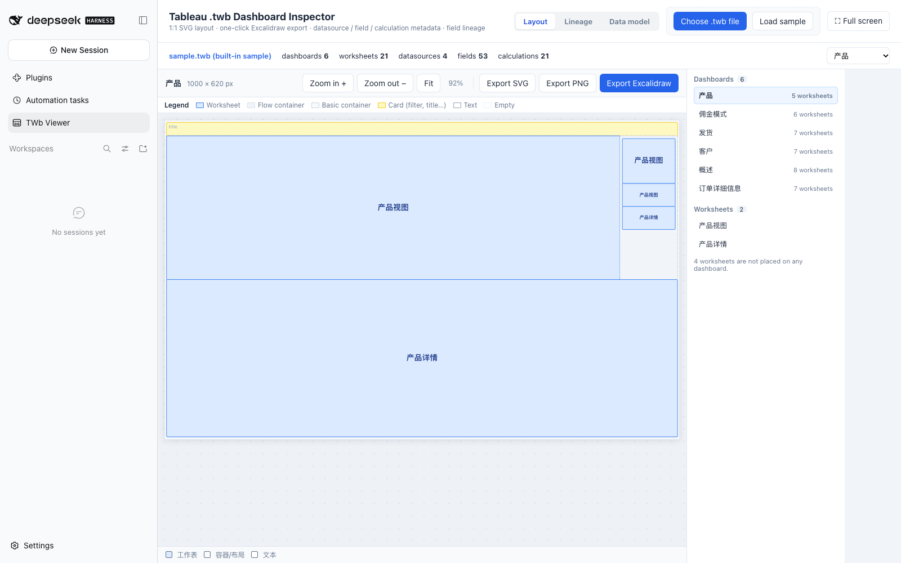Enter Full screen mode
The image size is (901, 563).
coord(858,21)
